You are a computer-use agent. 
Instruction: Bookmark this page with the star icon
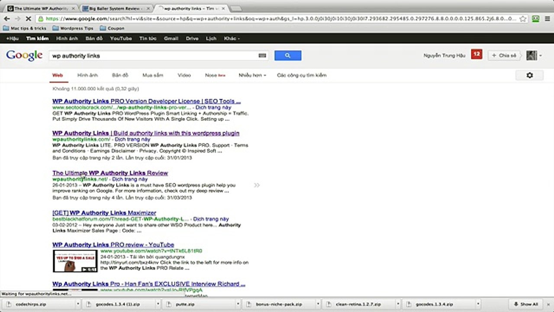pyautogui.click(x=523, y=19)
